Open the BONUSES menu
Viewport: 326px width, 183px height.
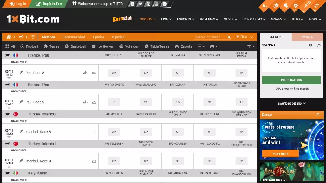pyautogui.click(x=209, y=19)
